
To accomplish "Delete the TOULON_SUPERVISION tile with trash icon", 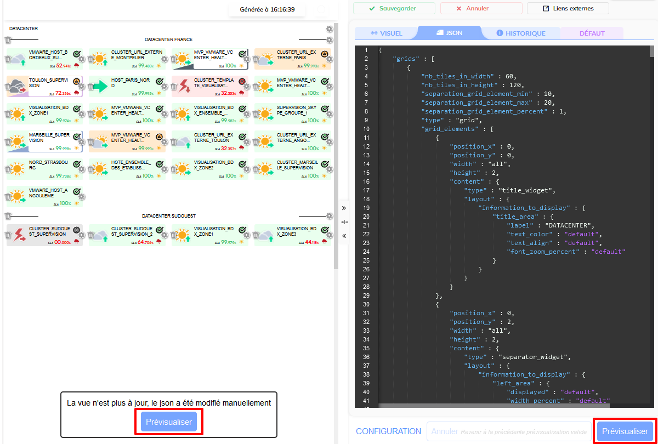I will coord(8,87).
